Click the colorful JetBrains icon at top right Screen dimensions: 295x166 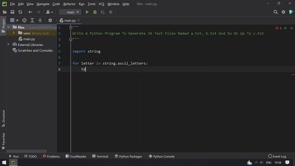point(291,12)
